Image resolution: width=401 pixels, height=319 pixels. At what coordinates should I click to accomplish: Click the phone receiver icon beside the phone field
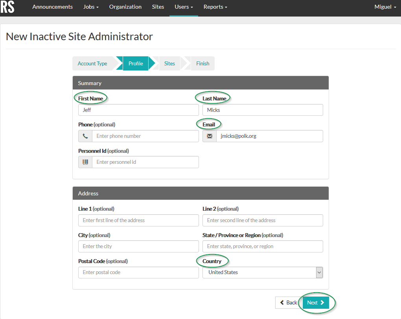85,136
